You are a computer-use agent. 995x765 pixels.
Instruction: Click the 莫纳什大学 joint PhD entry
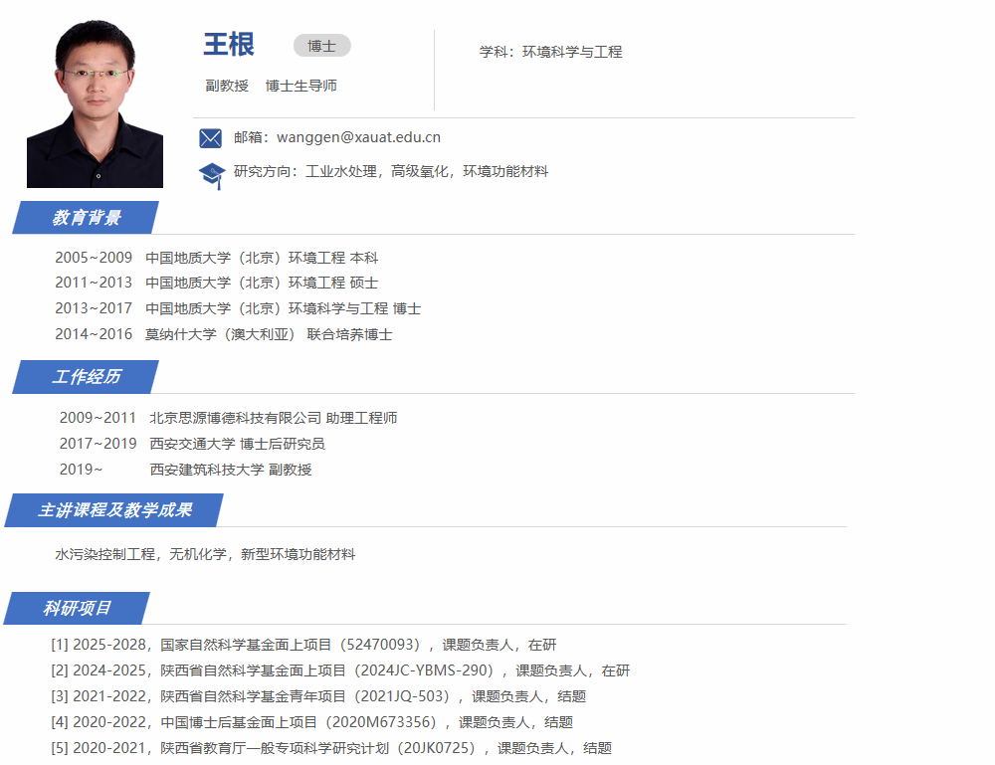coord(223,334)
